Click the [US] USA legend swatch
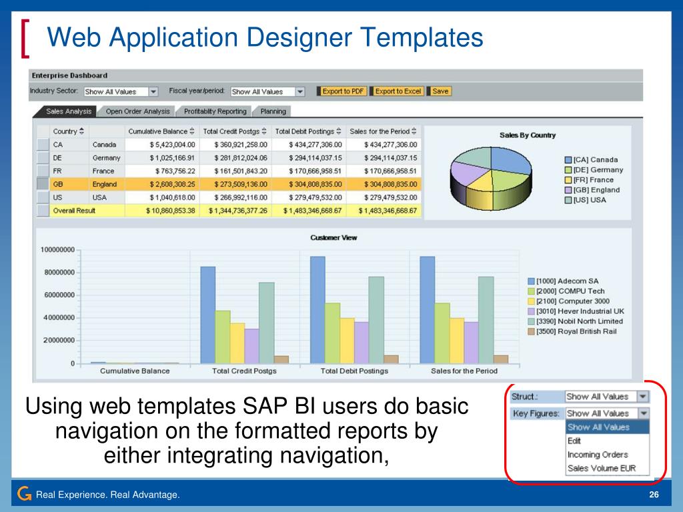The width and height of the screenshot is (683, 512). click(x=568, y=200)
